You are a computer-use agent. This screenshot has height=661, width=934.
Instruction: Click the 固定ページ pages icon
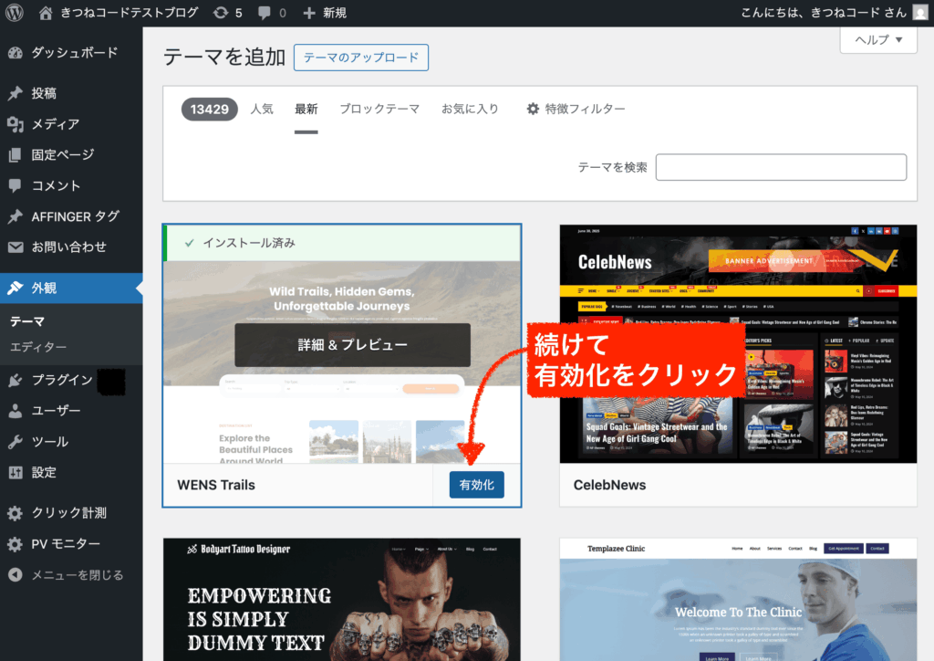click(16, 155)
